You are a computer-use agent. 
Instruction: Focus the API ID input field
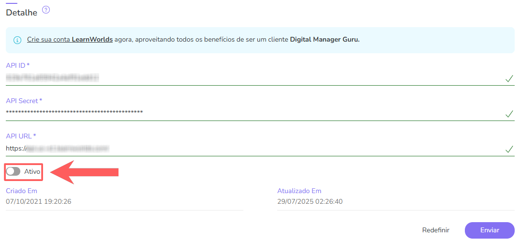pos(242,77)
